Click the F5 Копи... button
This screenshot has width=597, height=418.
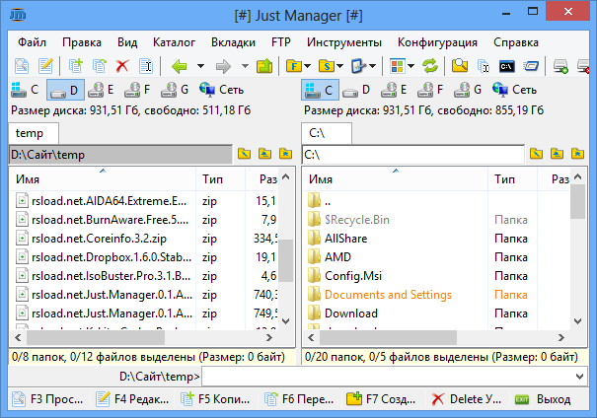point(215,399)
